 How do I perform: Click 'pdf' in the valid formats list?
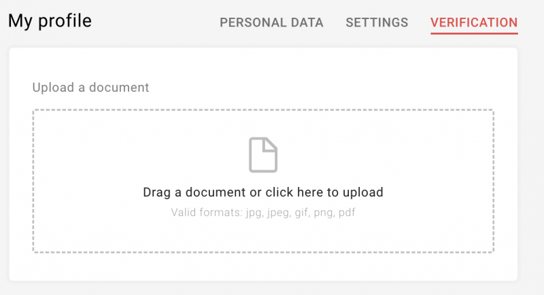point(347,212)
